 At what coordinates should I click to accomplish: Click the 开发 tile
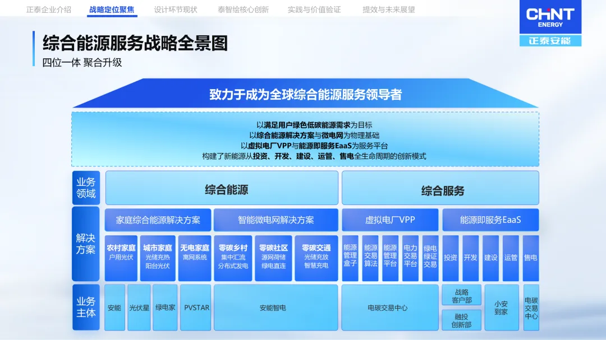[x=471, y=258]
